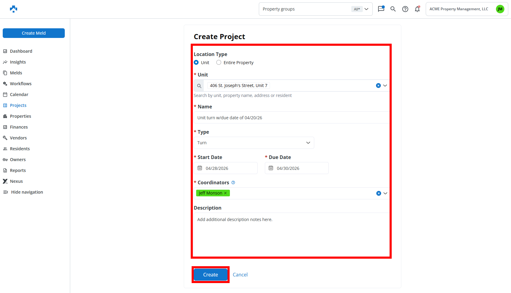Open the Type dropdown showing Turn

coord(254,143)
